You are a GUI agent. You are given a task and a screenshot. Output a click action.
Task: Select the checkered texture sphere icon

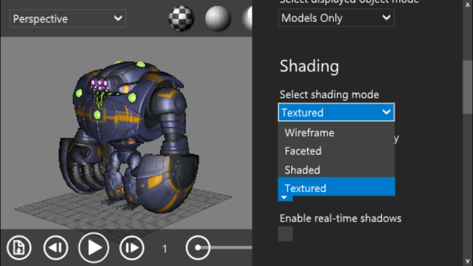pyautogui.click(x=181, y=18)
